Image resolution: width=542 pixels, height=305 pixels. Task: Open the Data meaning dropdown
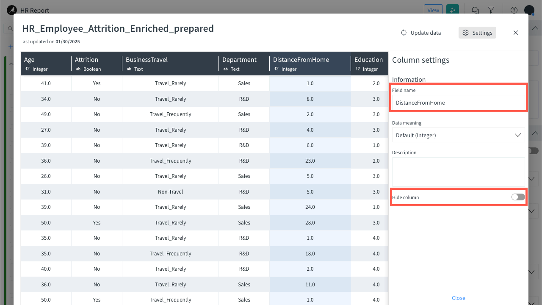tap(459, 135)
